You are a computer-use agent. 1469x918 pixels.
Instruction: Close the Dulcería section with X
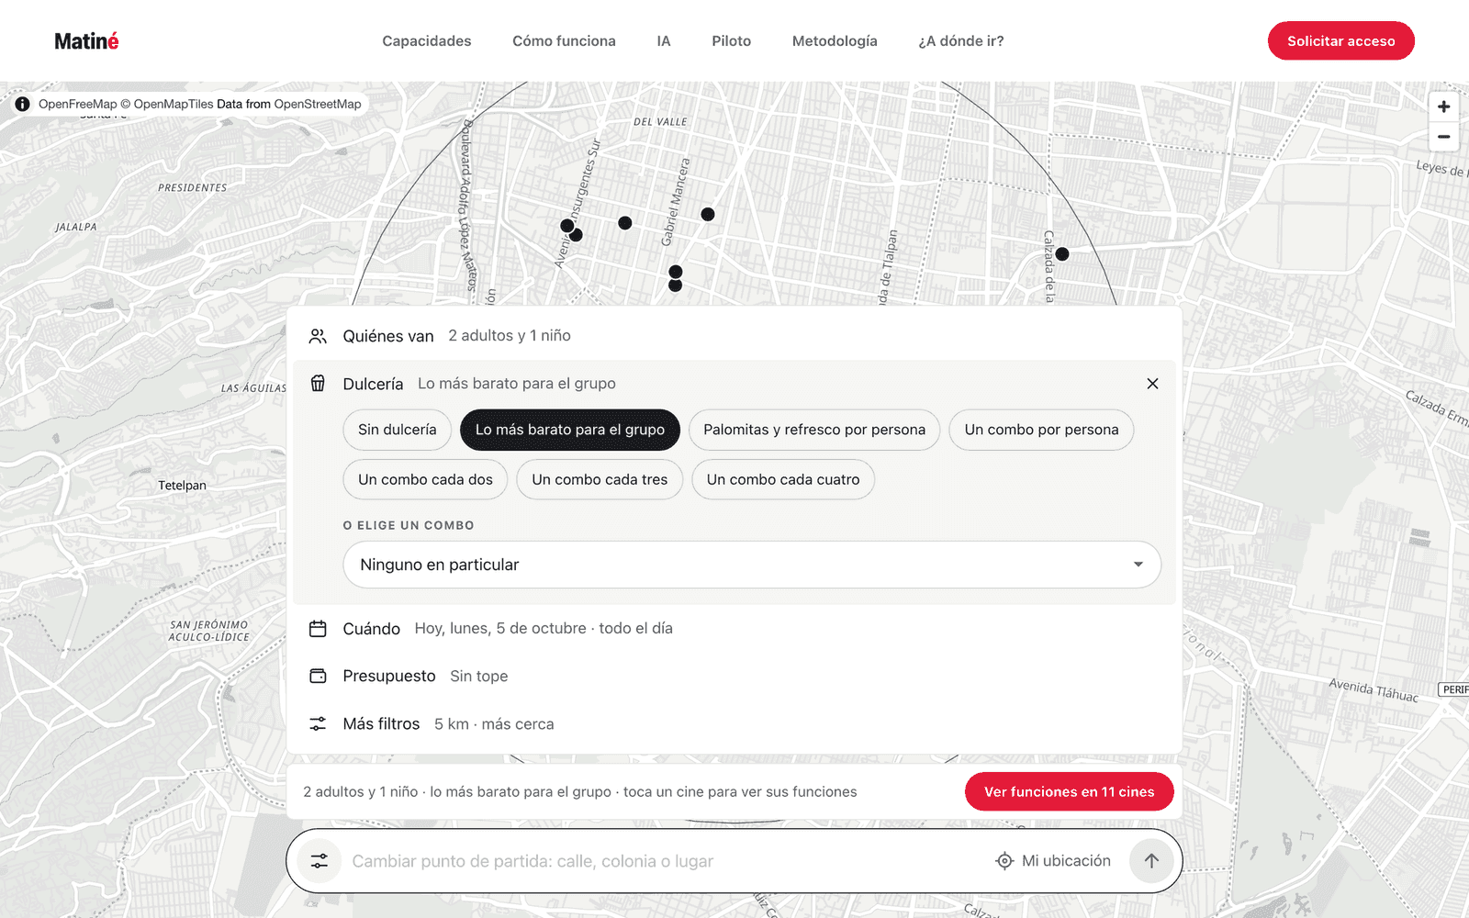tap(1152, 384)
